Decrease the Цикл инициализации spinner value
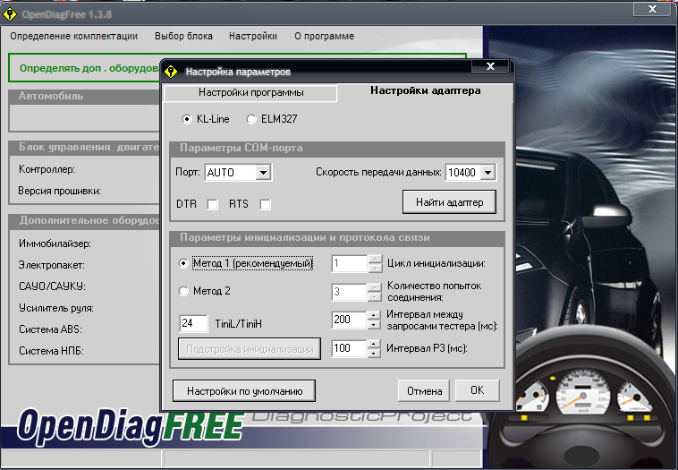The width and height of the screenshot is (678, 470). [375, 268]
